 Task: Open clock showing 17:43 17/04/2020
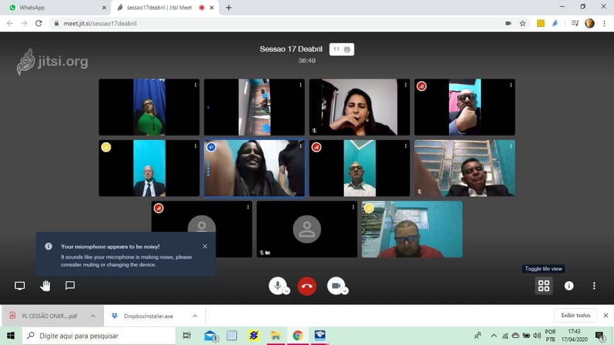point(574,335)
